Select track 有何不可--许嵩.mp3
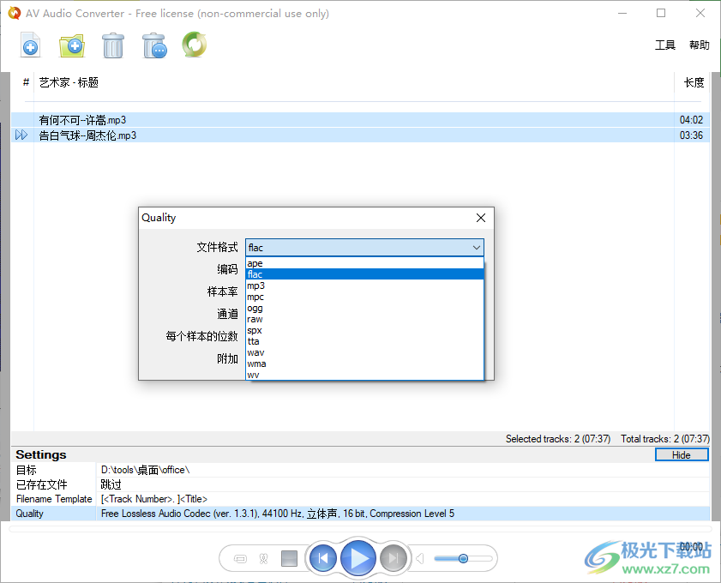This screenshot has height=583, width=721. [x=360, y=120]
